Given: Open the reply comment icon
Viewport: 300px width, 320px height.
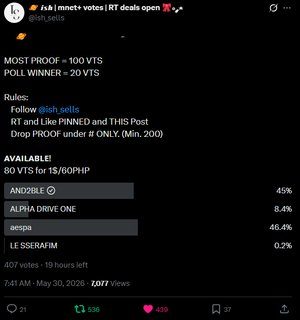Looking at the screenshot, I should (x=12, y=309).
